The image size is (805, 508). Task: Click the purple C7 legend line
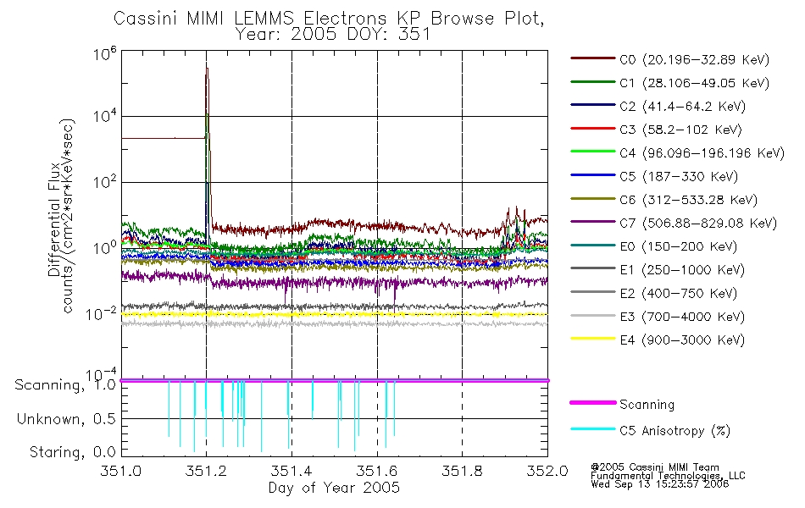[592, 222]
